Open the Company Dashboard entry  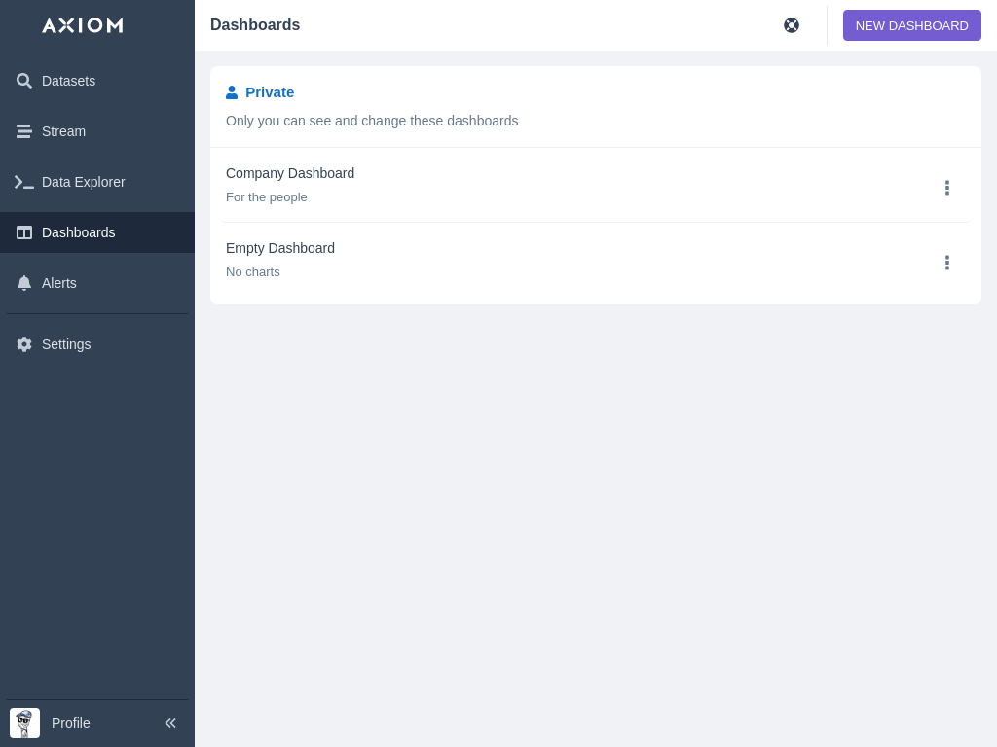click(290, 173)
